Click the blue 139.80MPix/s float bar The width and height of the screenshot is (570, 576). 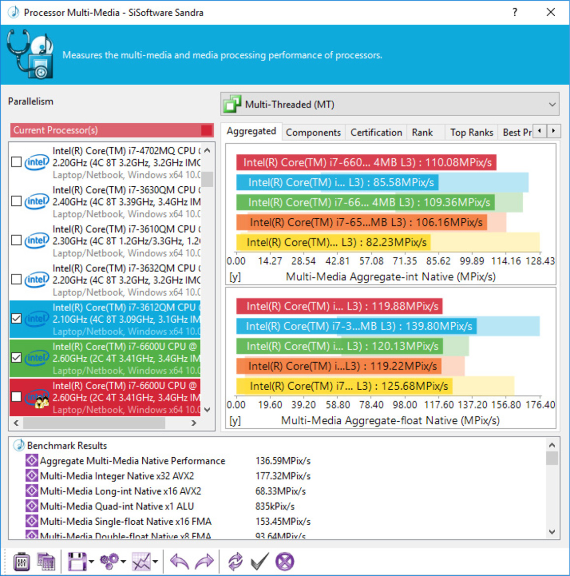point(356,326)
